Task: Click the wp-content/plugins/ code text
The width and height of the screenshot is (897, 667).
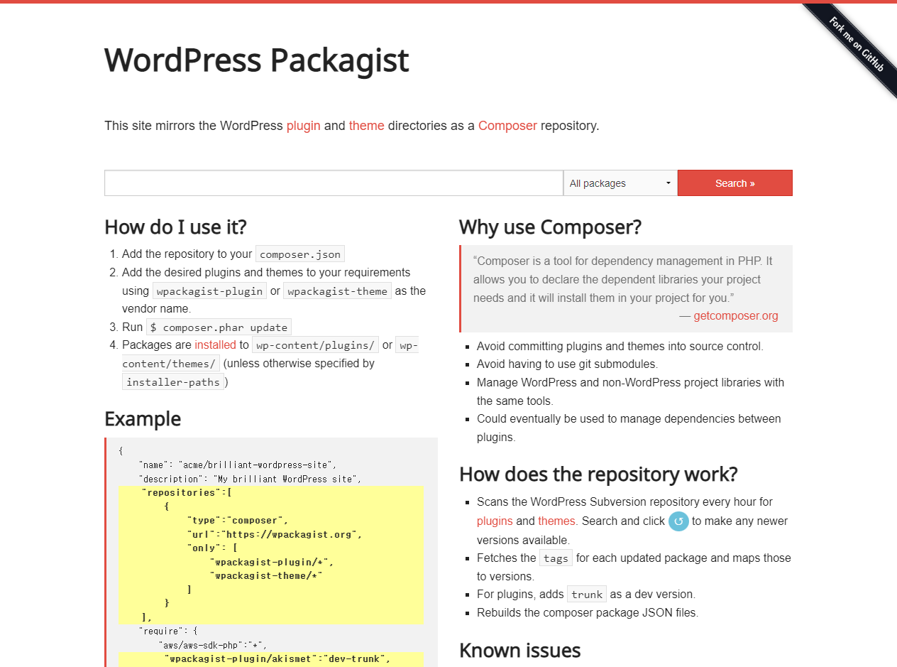Action: point(315,345)
